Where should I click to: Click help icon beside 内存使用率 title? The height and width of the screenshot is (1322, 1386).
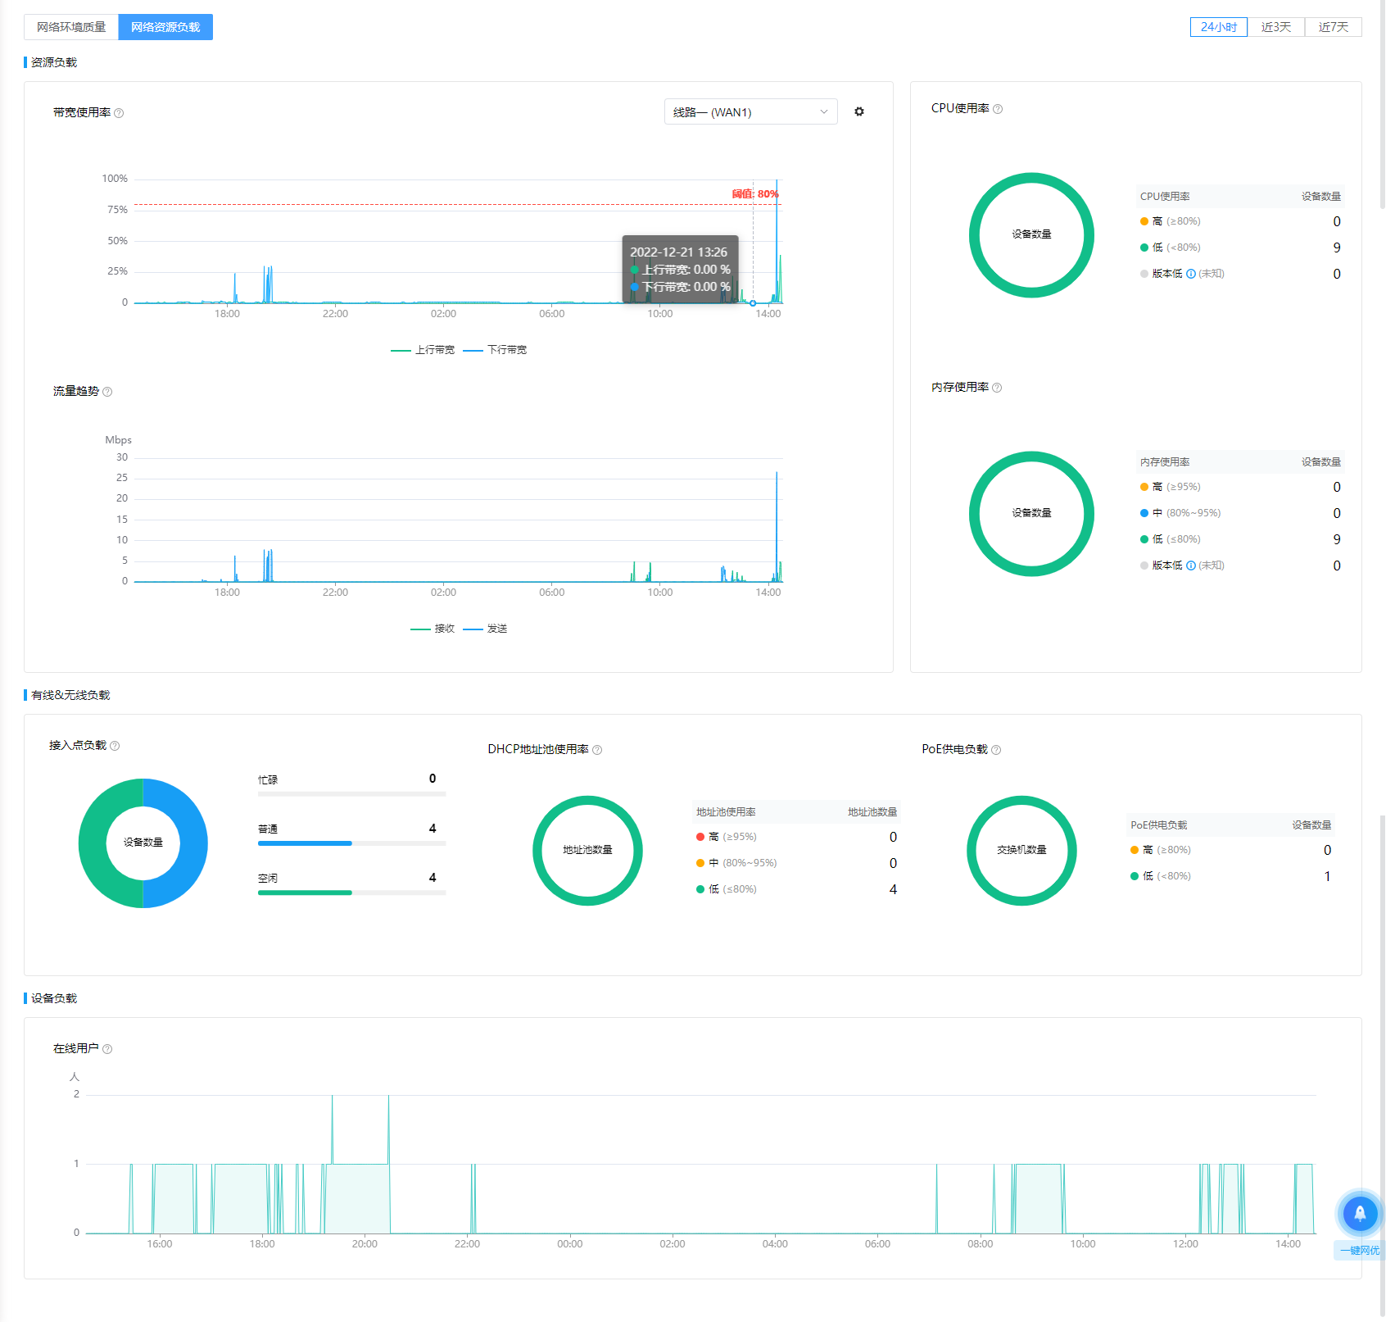997,388
